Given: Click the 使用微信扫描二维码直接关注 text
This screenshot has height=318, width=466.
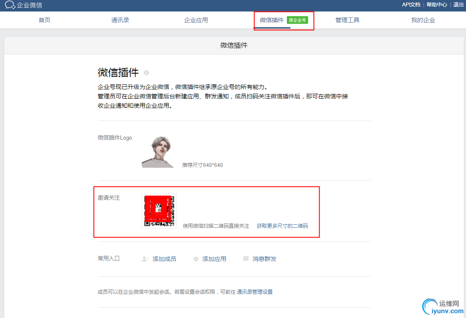Looking at the screenshot, I should [216, 226].
